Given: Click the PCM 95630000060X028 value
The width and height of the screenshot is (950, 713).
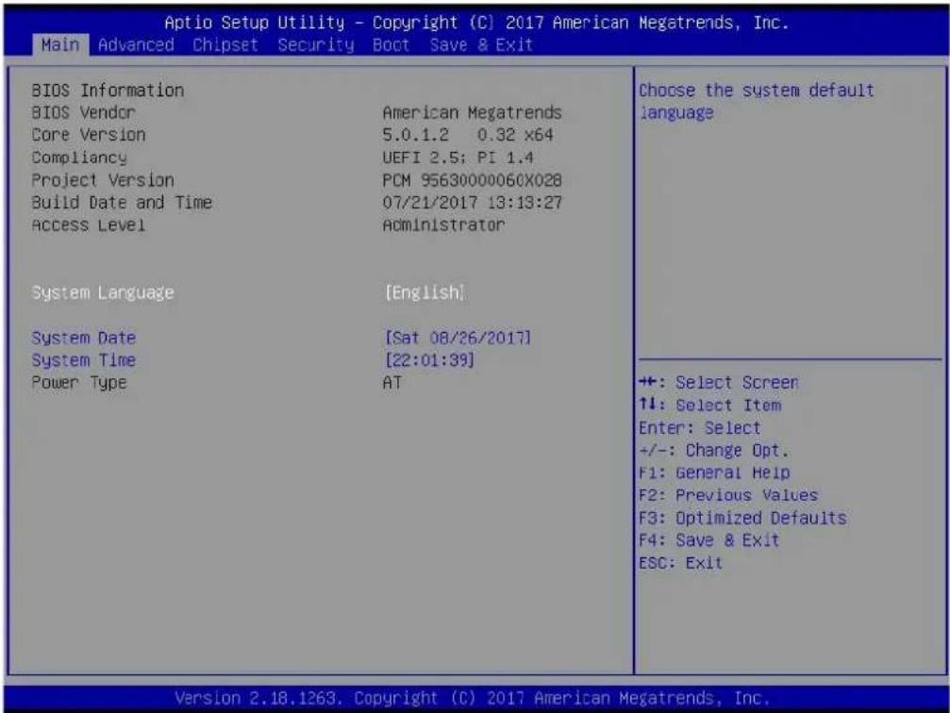Looking at the screenshot, I should point(472,180).
